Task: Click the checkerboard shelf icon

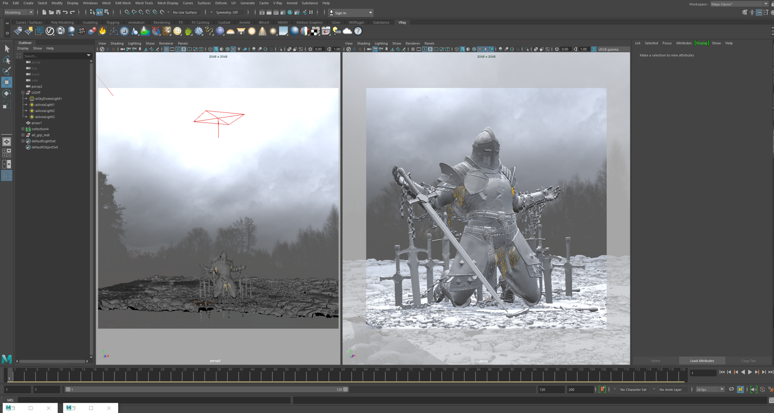Action: coord(316,31)
